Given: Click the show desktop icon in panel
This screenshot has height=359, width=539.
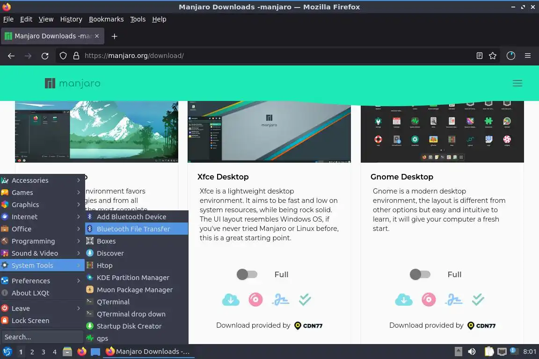Looking at the screenshot, I should click(95, 352).
